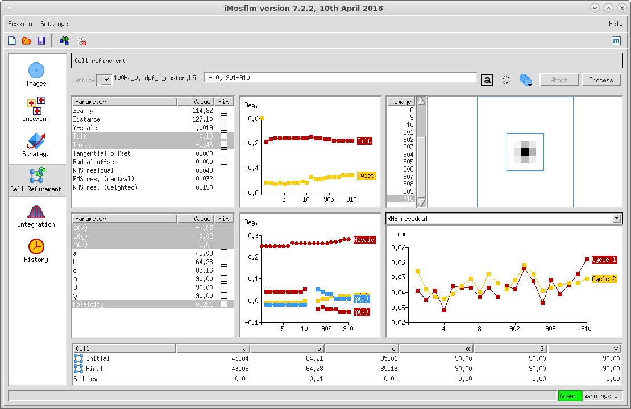Open the Images panel in the sidebar
Screen dimensions: 631x409
(36, 74)
